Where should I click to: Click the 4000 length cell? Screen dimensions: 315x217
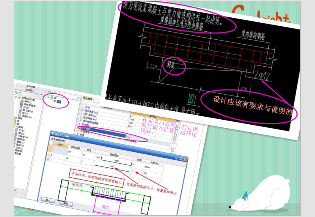click(147, 167)
